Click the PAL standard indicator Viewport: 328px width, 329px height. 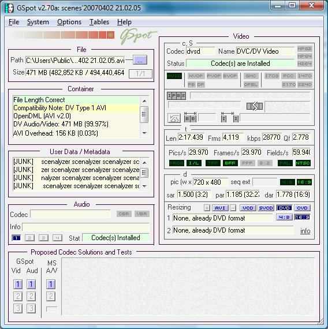click(x=285, y=163)
